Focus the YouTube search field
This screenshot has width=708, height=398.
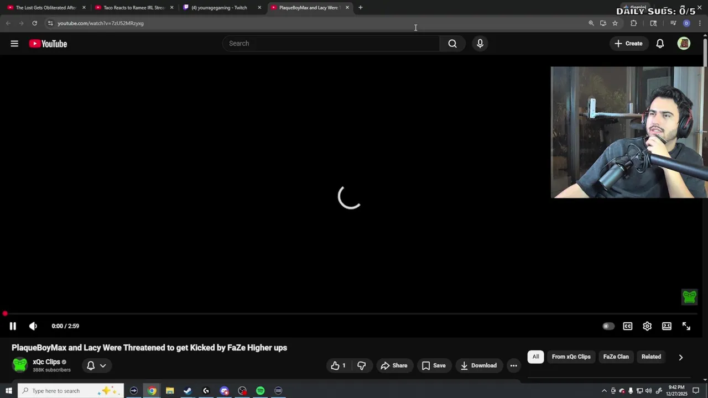(x=331, y=44)
